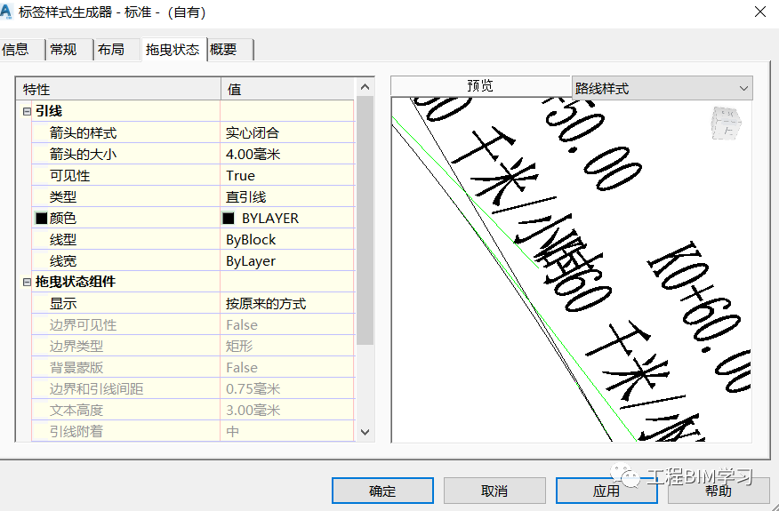This screenshot has height=511, width=779.
Task: Click the 引线附着 property row
Action: click(x=193, y=432)
